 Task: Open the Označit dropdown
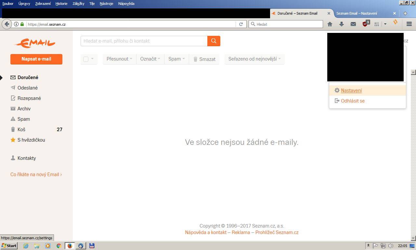tap(150, 59)
